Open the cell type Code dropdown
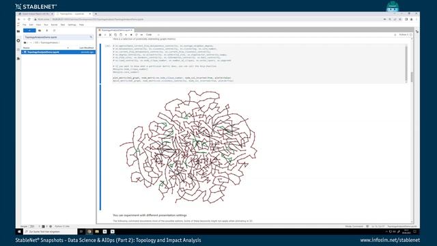This screenshot has height=246, width=437. pos(152,35)
